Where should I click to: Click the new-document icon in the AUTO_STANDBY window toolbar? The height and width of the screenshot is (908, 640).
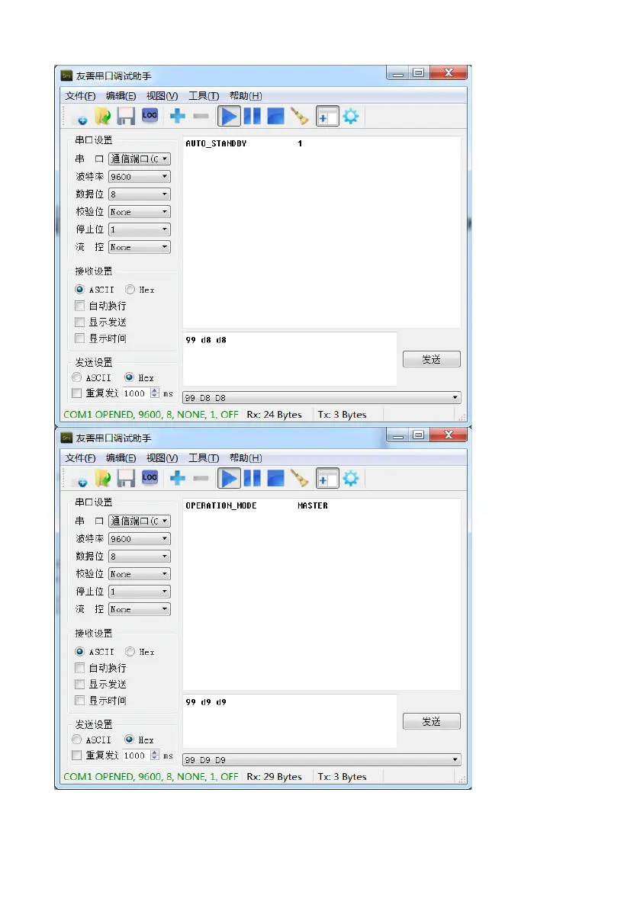click(82, 117)
